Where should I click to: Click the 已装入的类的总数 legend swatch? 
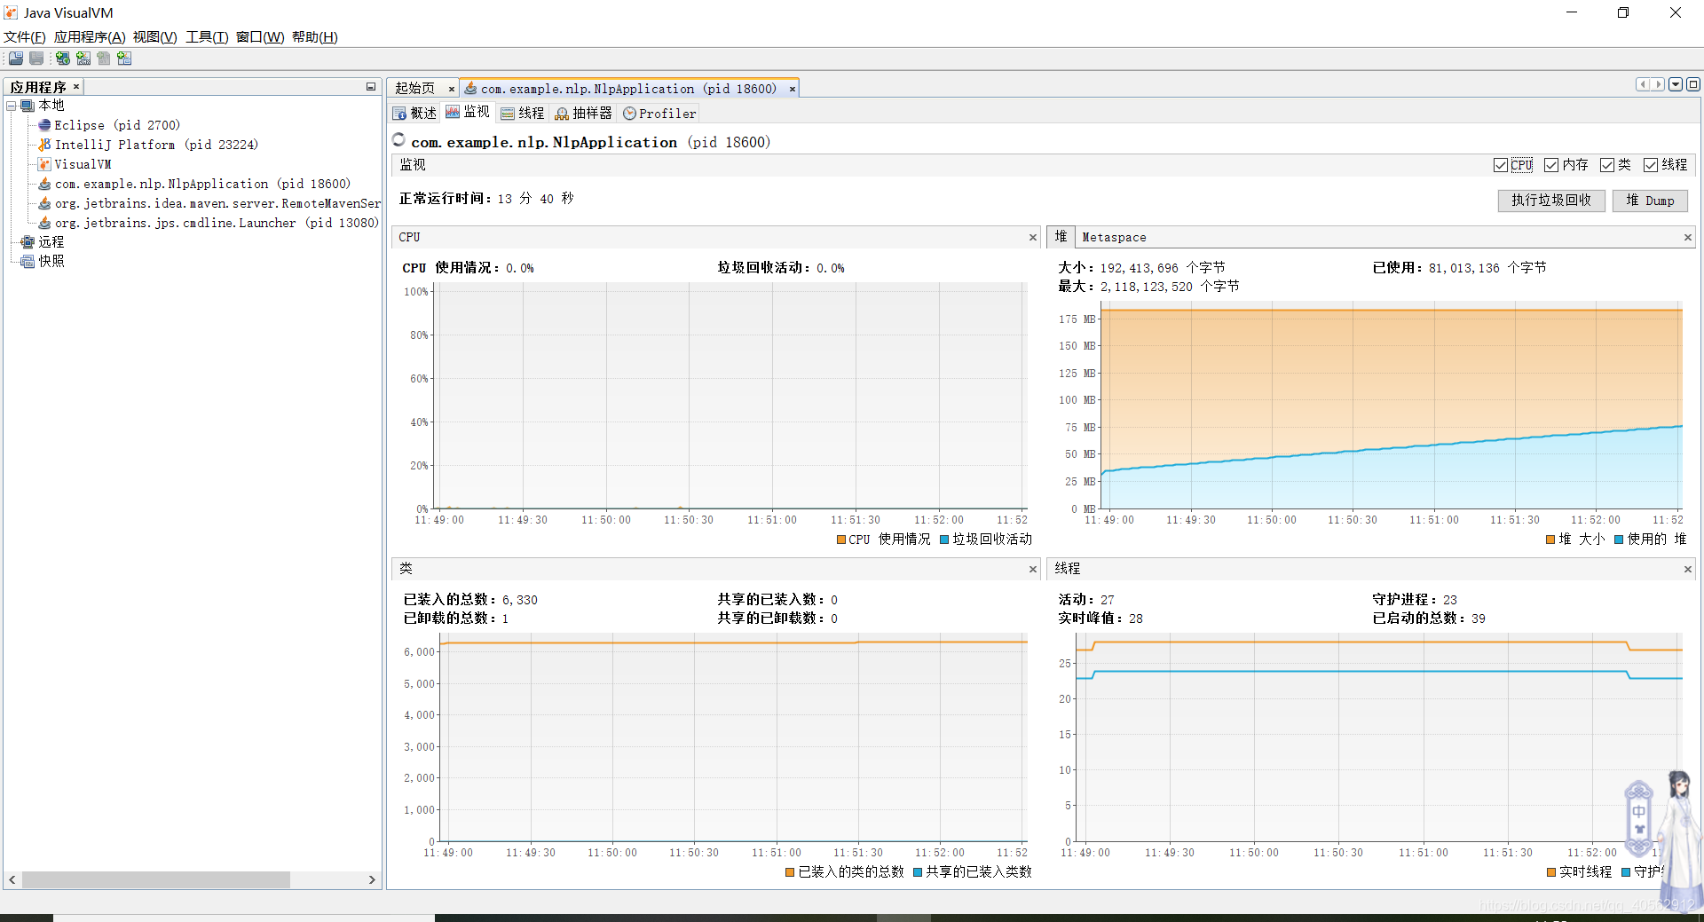click(790, 872)
